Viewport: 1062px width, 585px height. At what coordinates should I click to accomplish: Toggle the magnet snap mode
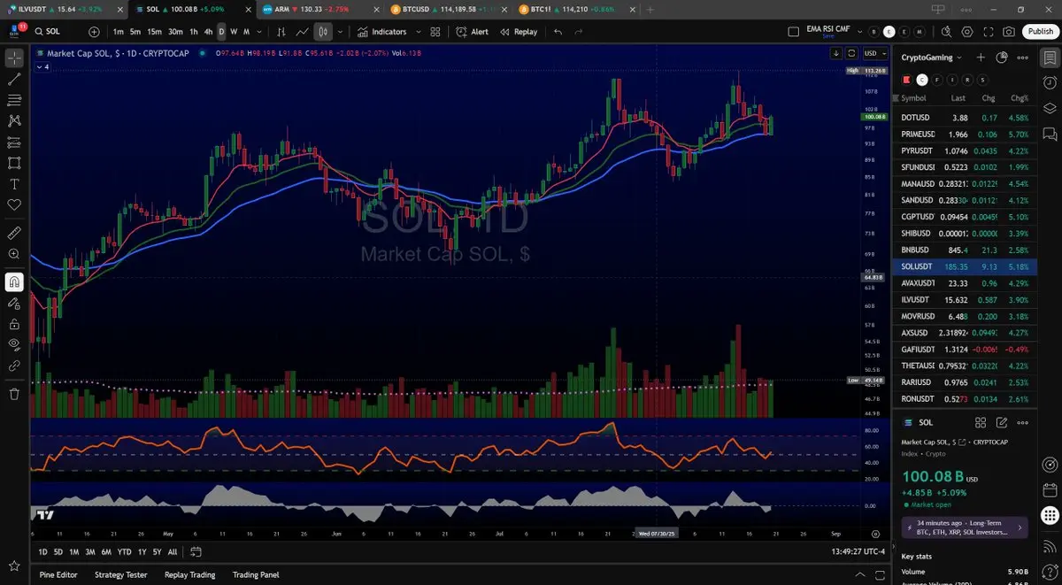[x=14, y=282]
